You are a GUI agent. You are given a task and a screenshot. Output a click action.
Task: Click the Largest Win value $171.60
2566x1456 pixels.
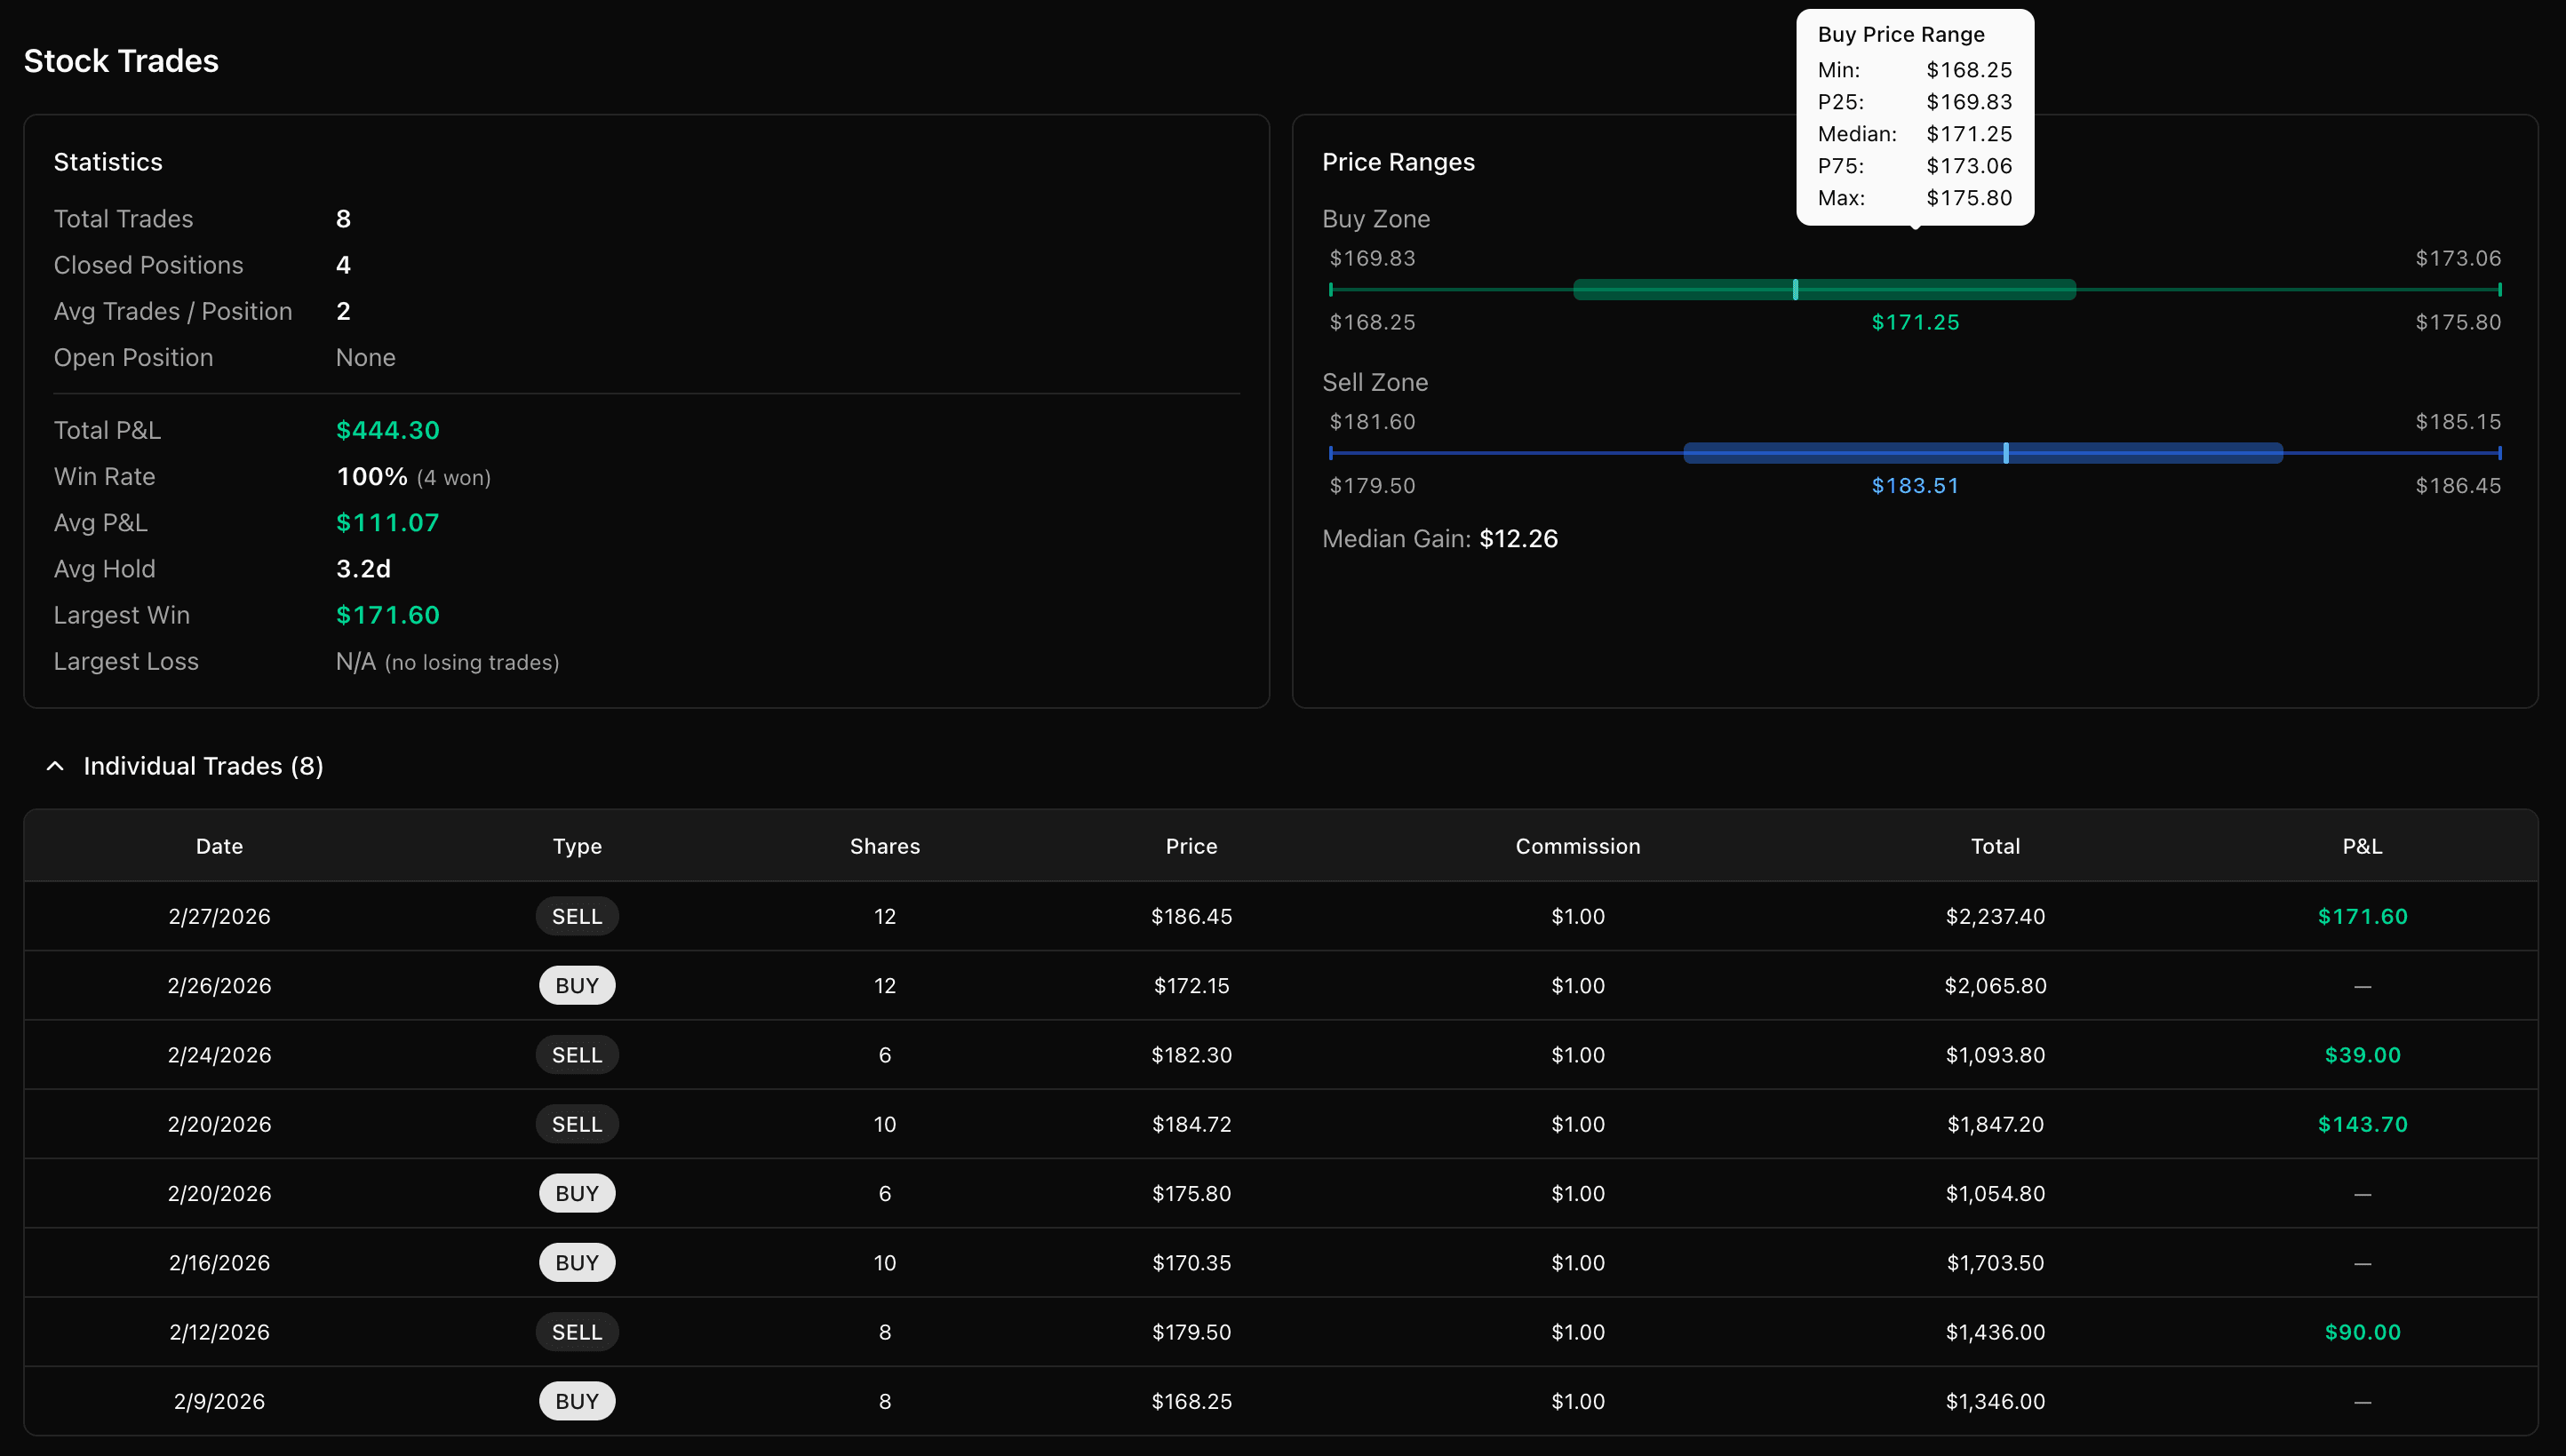tap(387, 615)
